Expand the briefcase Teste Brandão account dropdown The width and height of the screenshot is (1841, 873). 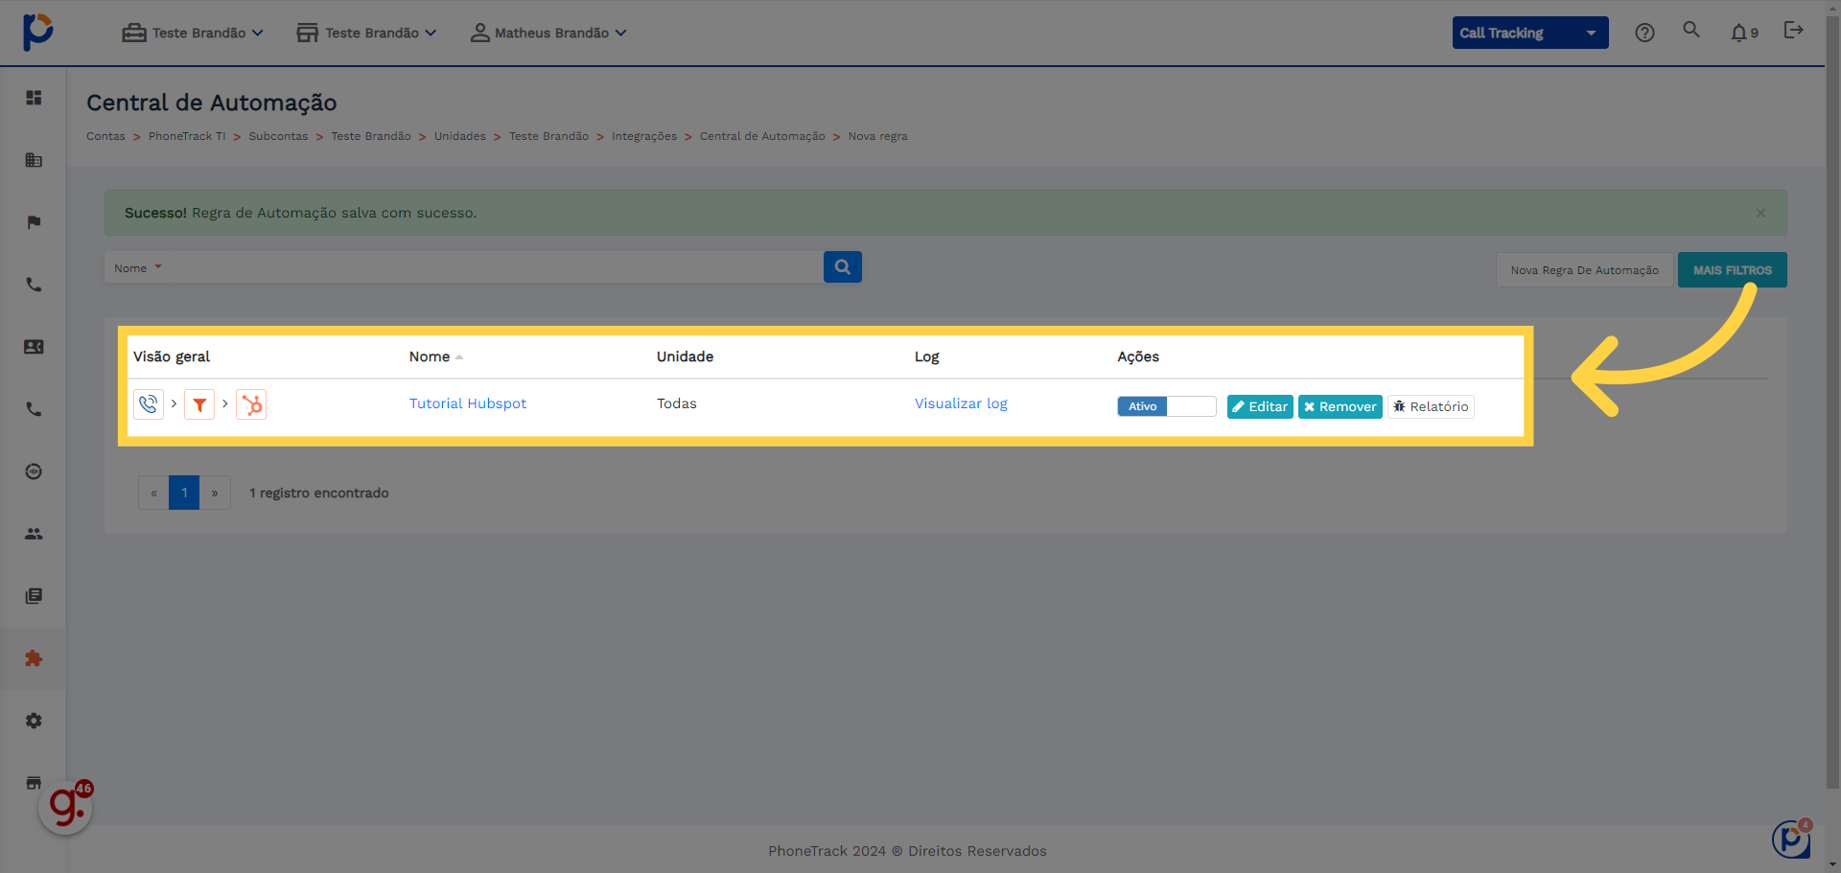tap(193, 33)
